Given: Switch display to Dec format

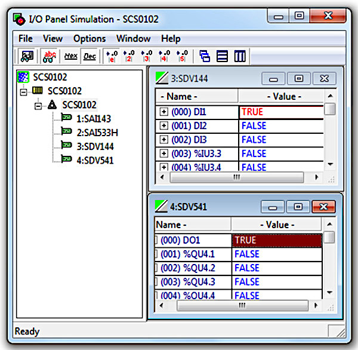Looking at the screenshot, I should pyautogui.click(x=89, y=56).
